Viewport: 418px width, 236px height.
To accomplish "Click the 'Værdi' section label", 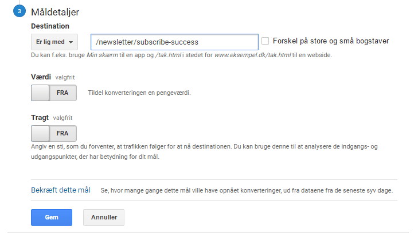I will coord(41,77).
